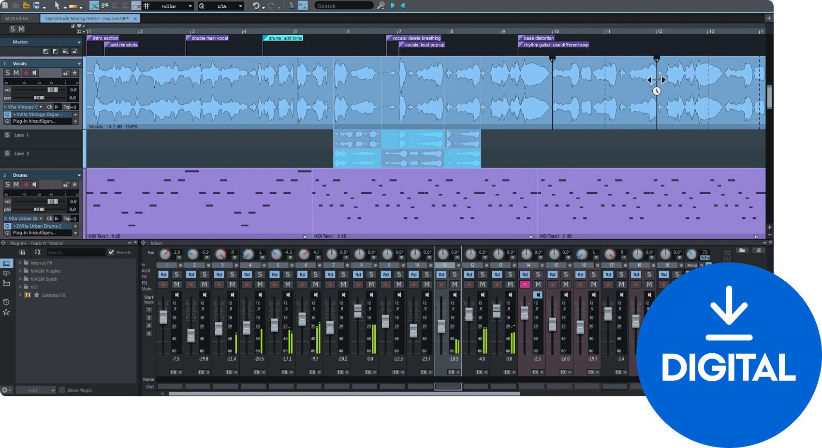Expand the VST folder
The image size is (822, 448).
[x=20, y=287]
